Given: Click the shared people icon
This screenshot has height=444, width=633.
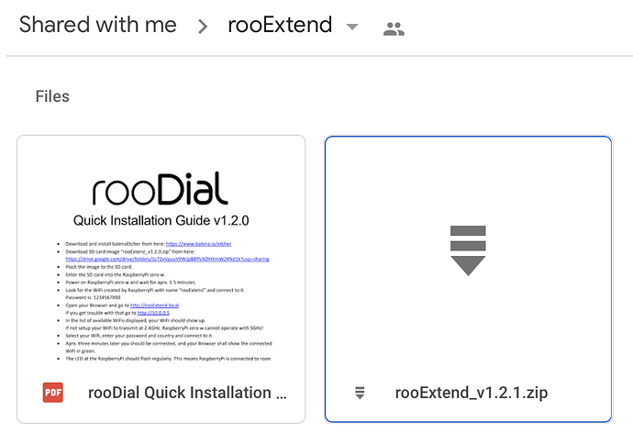Looking at the screenshot, I should click(x=394, y=28).
